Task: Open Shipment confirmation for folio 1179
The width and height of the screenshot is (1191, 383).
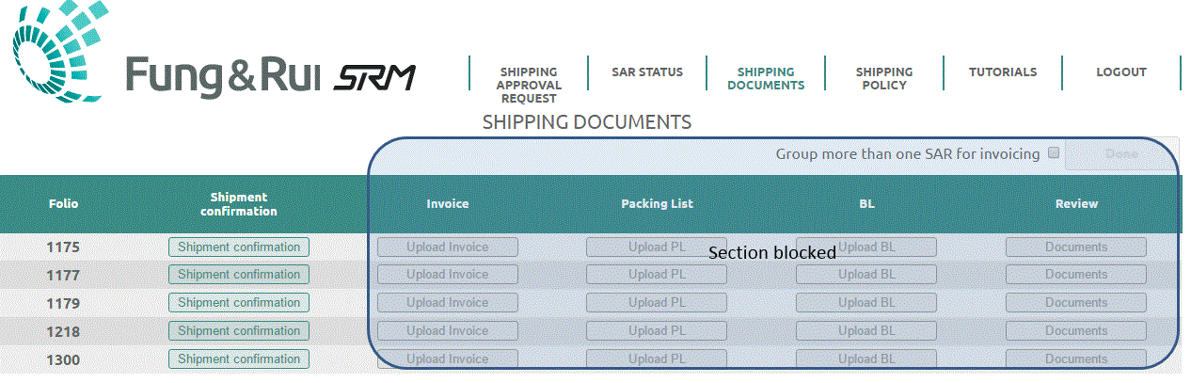Action: coord(239,303)
